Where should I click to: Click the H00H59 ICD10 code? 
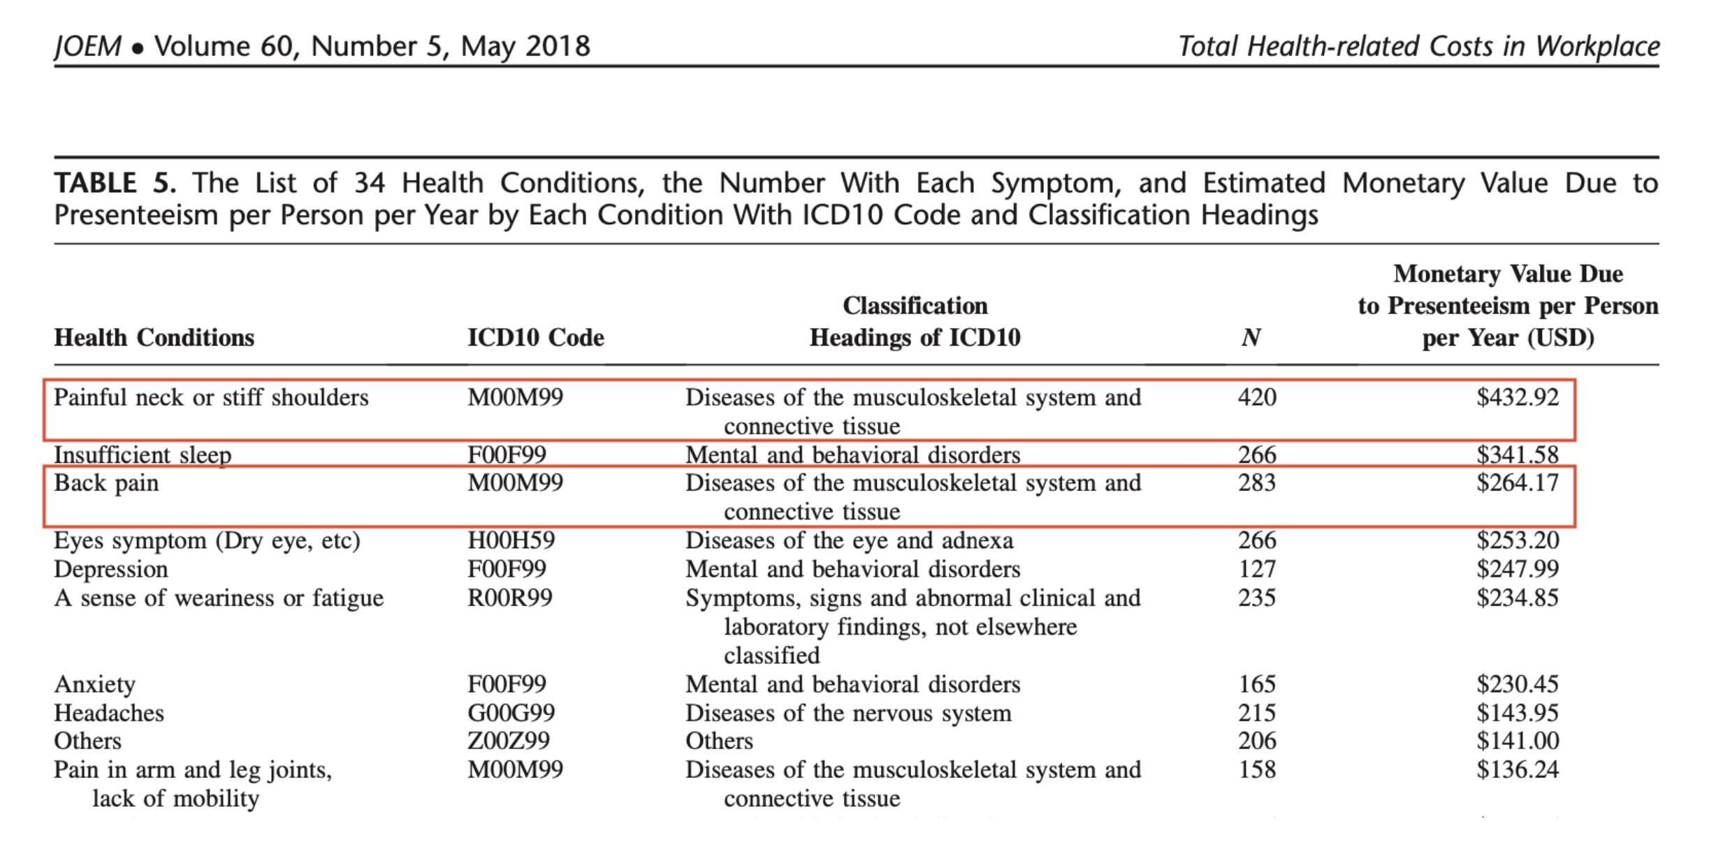coord(511,540)
